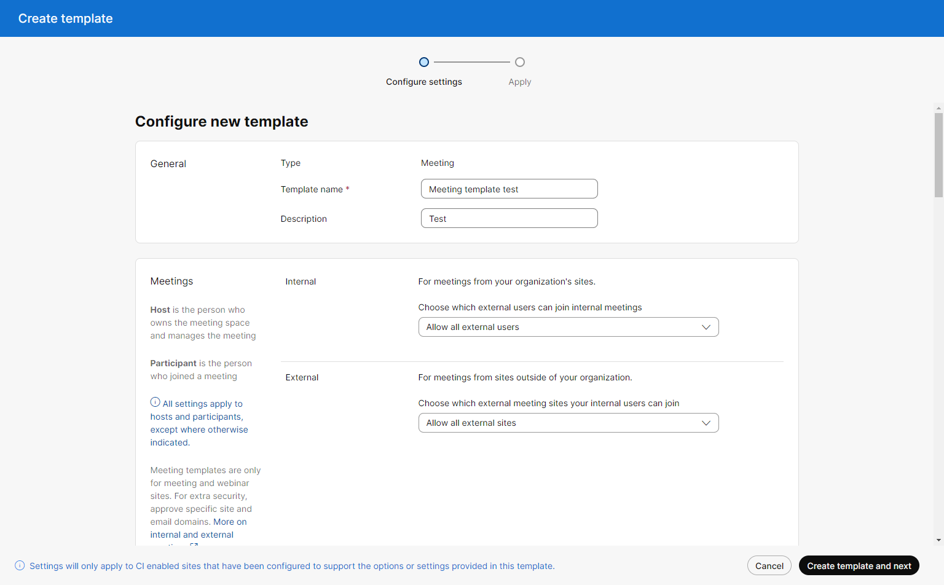Click the Apply step label
This screenshot has height=585, width=944.
520,82
